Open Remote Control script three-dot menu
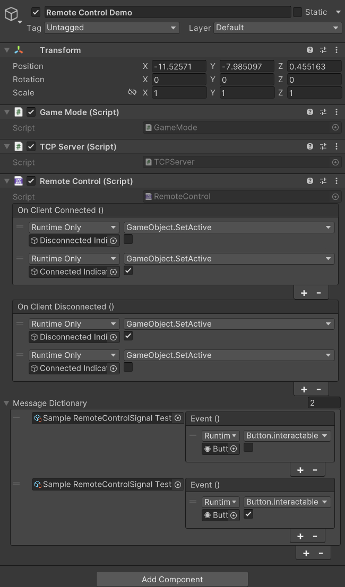 336,181
